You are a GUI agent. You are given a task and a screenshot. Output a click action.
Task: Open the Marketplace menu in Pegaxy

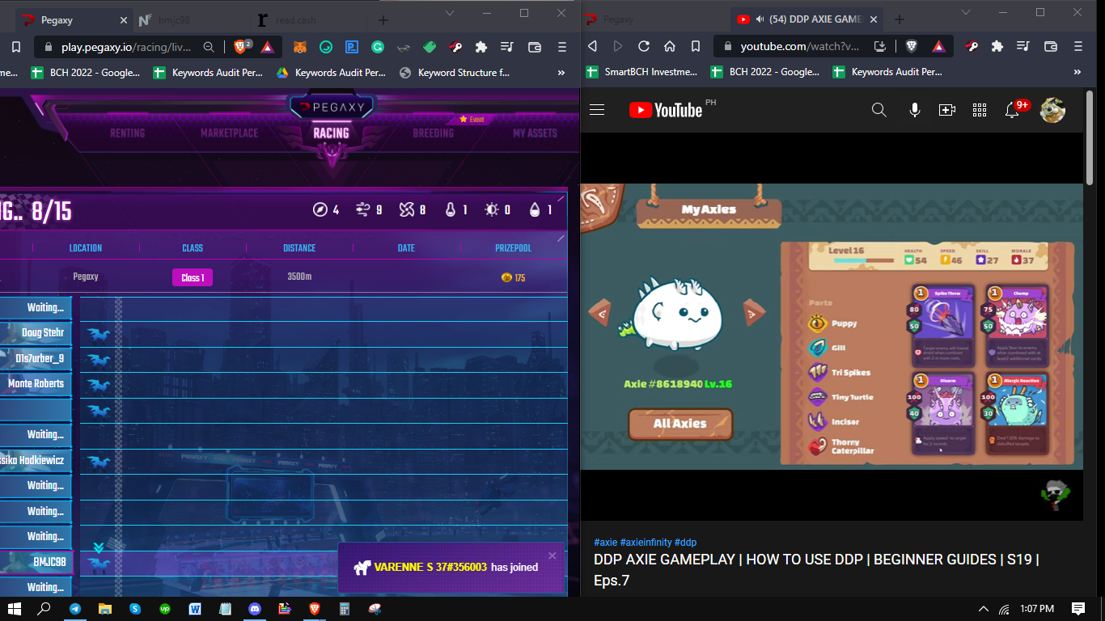click(230, 133)
